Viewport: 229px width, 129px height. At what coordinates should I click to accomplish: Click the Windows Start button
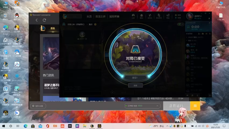click(3, 126)
